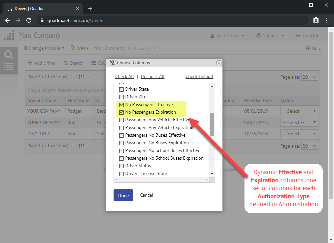
Task: Open Action Select dropdown for Rodger row
Action: point(299,111)
